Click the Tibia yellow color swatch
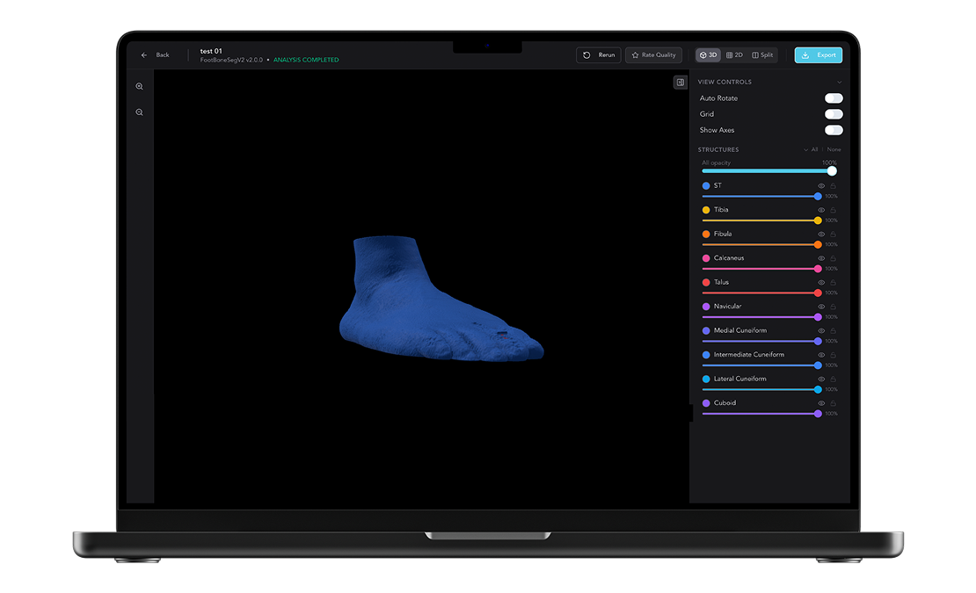 pyautogui.click(x=706, y=210)
